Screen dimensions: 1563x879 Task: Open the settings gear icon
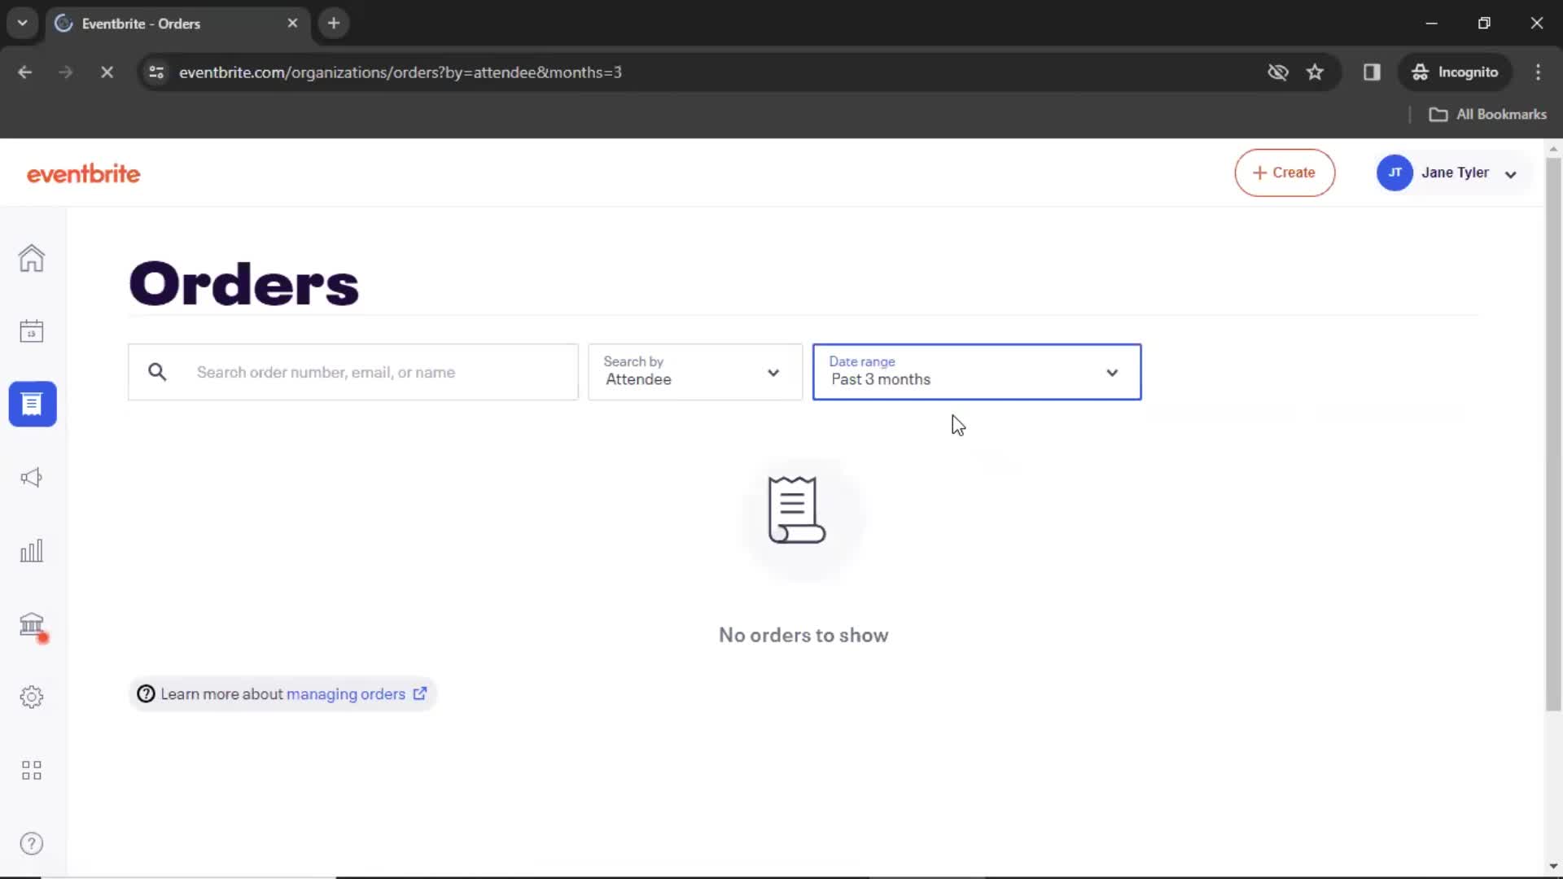[x=31, y=697]
